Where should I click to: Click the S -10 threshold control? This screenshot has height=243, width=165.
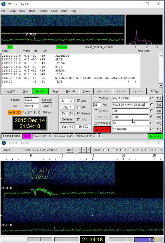pyautogui.click(x=67, y=101)
